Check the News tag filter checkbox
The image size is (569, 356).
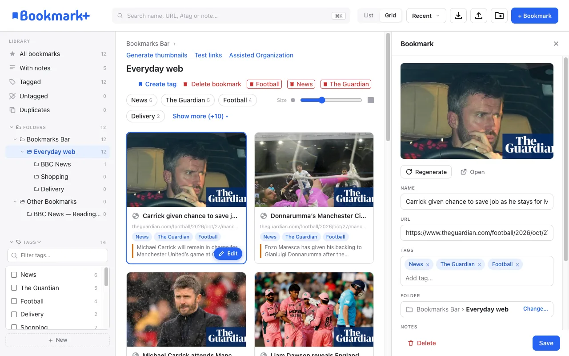point(14,275)
